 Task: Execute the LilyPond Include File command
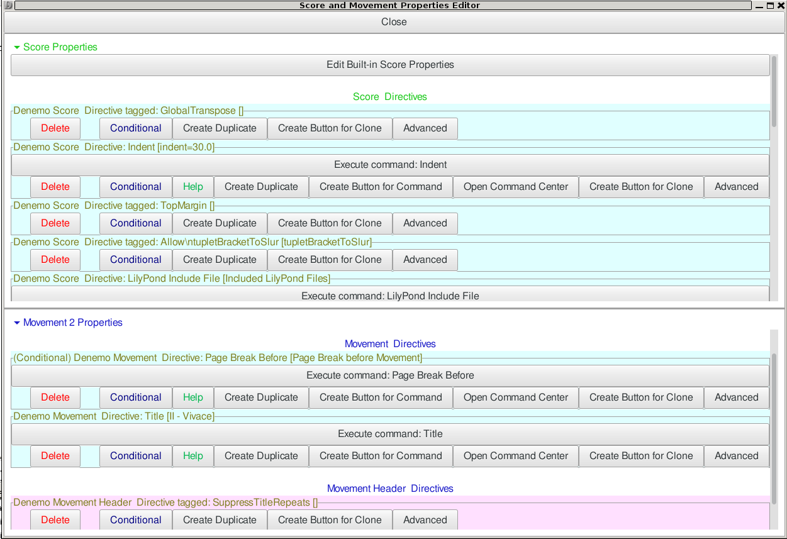click(390, 296)
